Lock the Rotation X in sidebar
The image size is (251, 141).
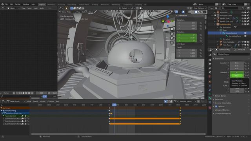point(201,35)
